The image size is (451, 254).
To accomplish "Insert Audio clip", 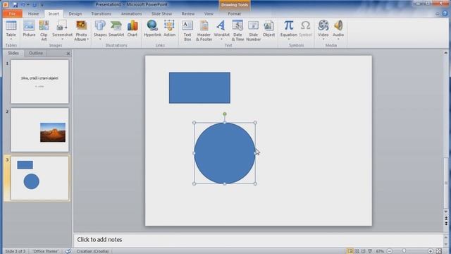I will tap(338, 30).
